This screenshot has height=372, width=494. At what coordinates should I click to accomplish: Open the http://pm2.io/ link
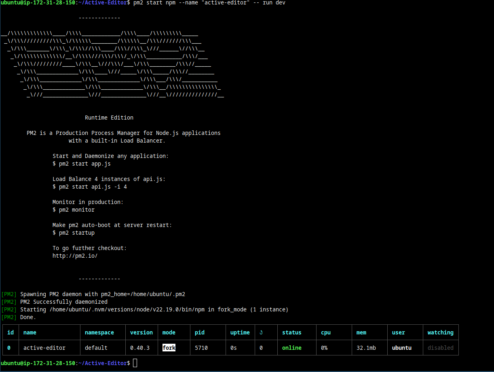[x=75, y=256]
